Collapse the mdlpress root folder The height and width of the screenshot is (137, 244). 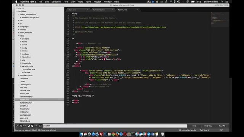point(17,11)
